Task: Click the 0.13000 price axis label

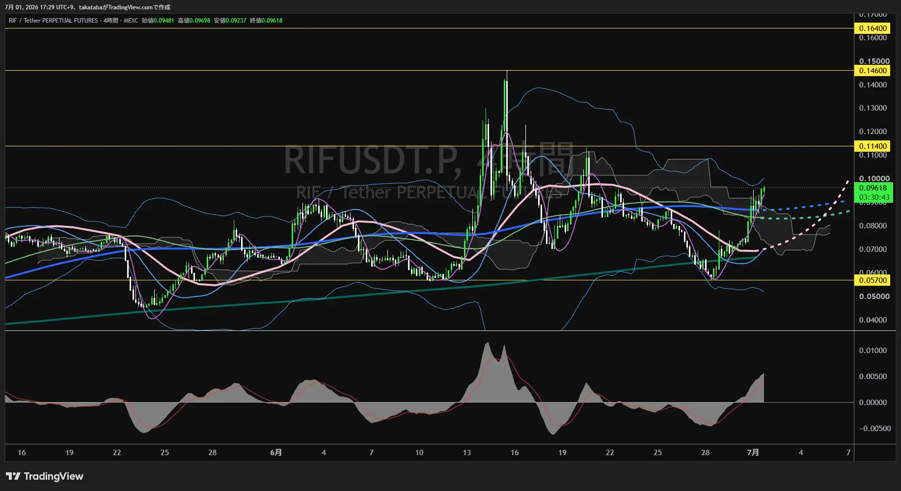Action: tap(873, 108)
